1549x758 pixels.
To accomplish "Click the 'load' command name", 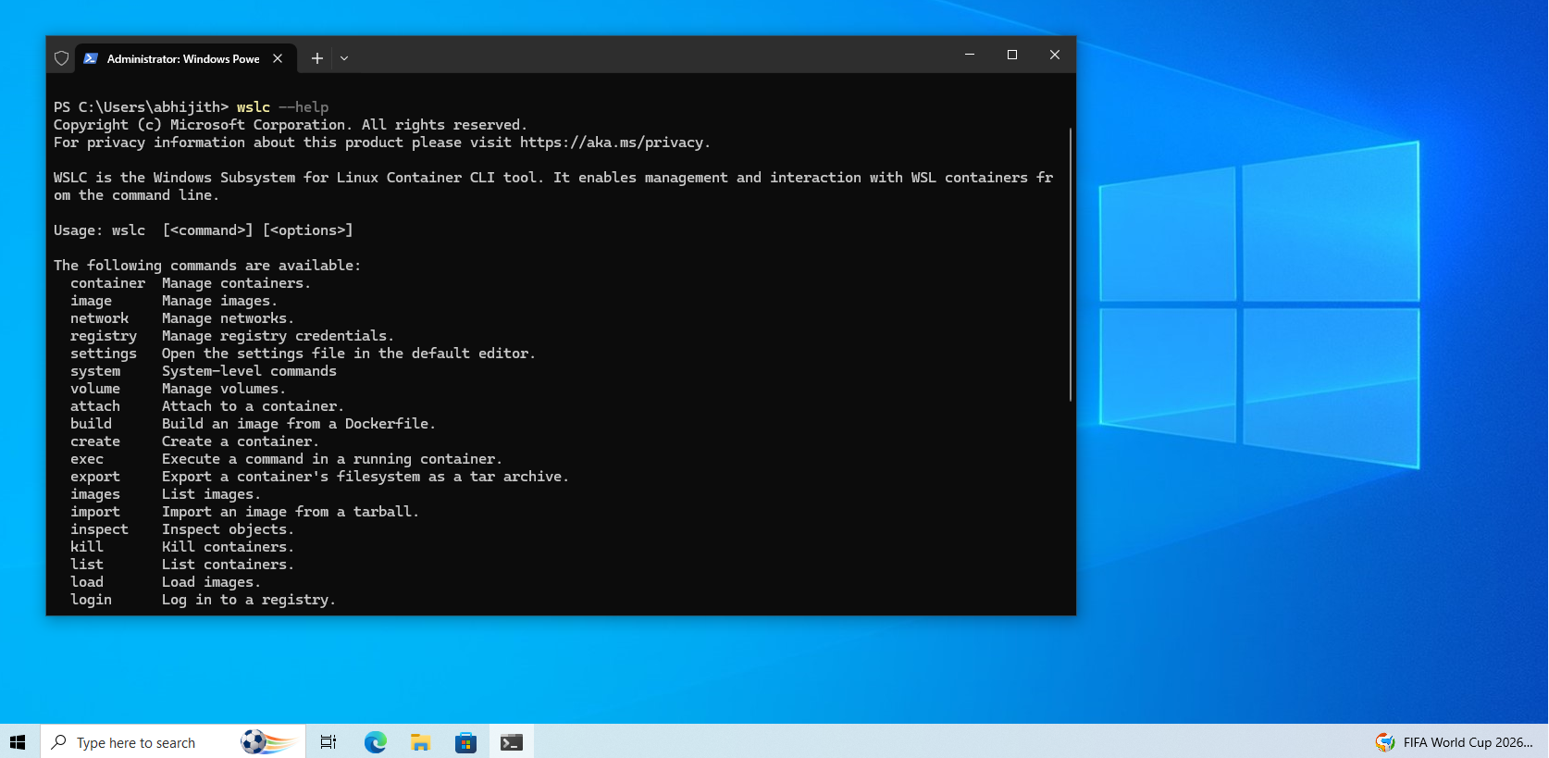I will (x=87, y=582).
